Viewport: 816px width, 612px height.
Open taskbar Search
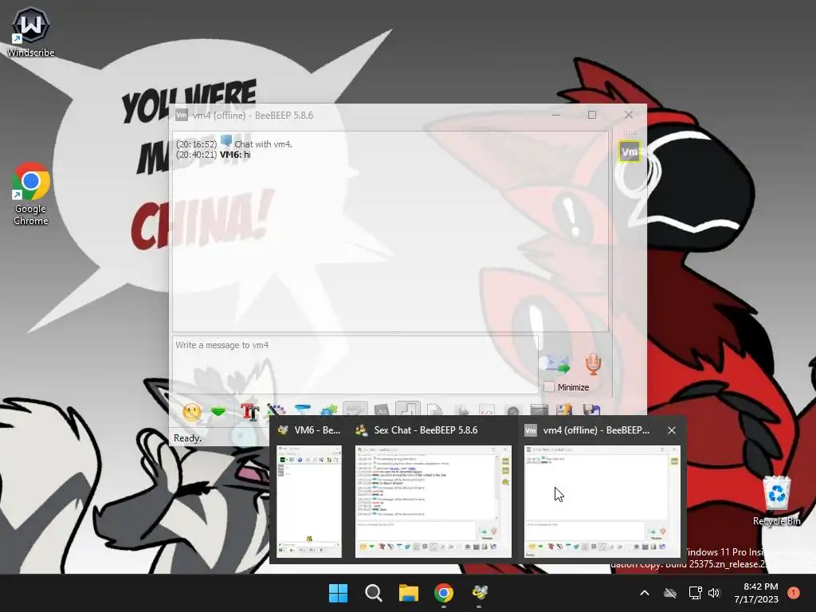click(374, 593)
